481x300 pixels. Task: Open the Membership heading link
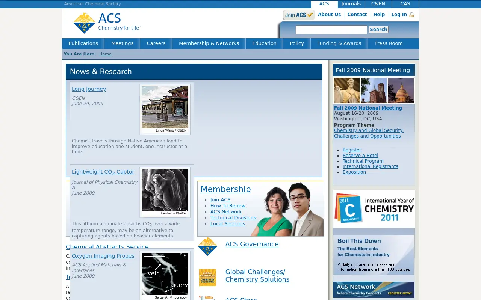click(x=225, y=189)
